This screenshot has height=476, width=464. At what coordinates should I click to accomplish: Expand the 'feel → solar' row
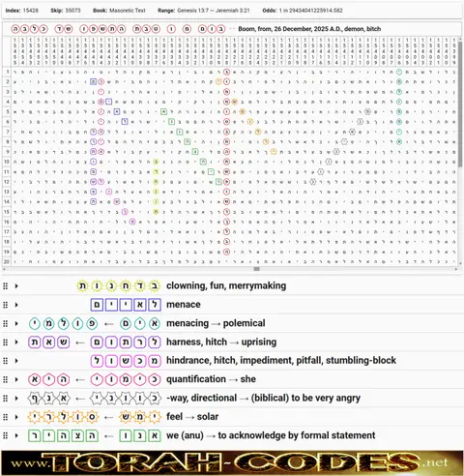(x=16, y=417)
